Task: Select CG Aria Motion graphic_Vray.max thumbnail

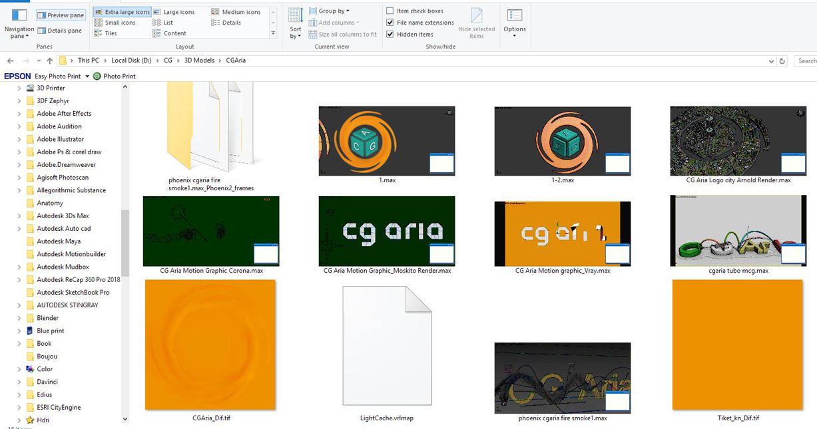Action: click(563, 233)
